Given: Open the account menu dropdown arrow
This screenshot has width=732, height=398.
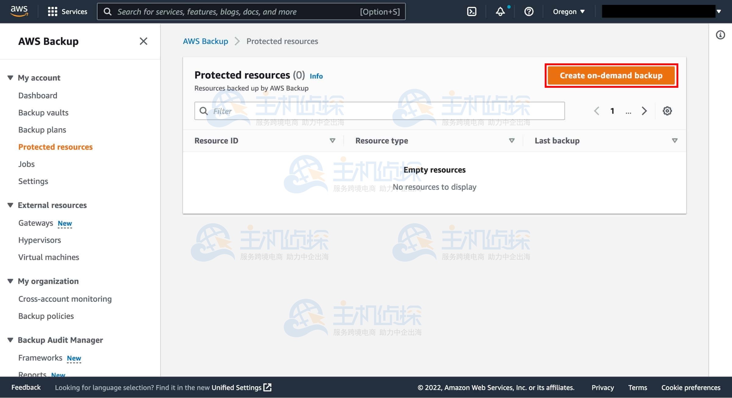Looking at the screenshot, I should pyautogui.click(x=719, y=12).
